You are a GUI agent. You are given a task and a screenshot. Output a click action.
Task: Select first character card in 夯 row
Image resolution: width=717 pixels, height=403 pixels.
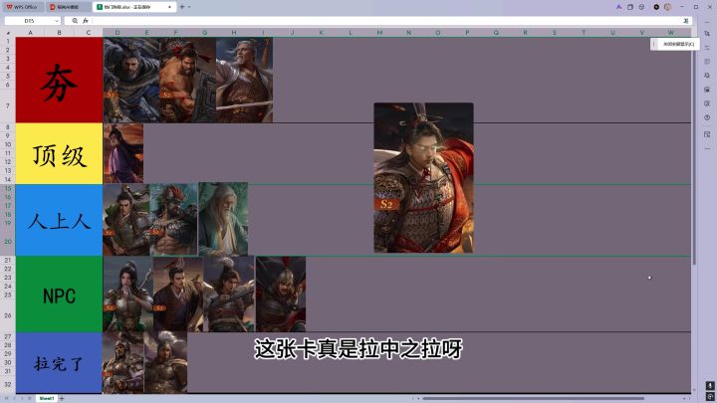(131, 80)
